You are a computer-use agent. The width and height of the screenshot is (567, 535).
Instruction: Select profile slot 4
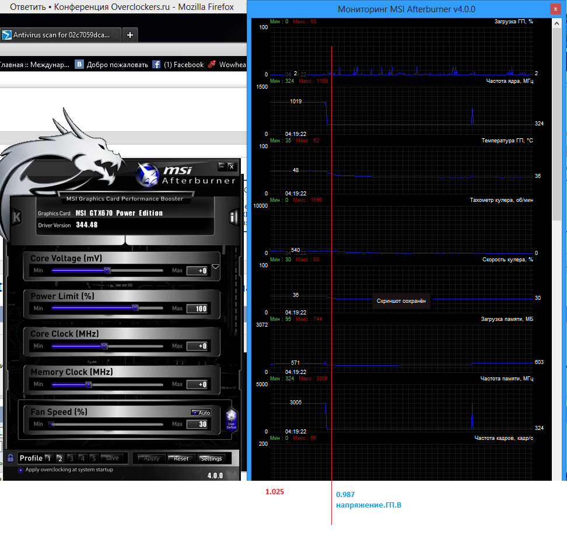click(82, 459)
